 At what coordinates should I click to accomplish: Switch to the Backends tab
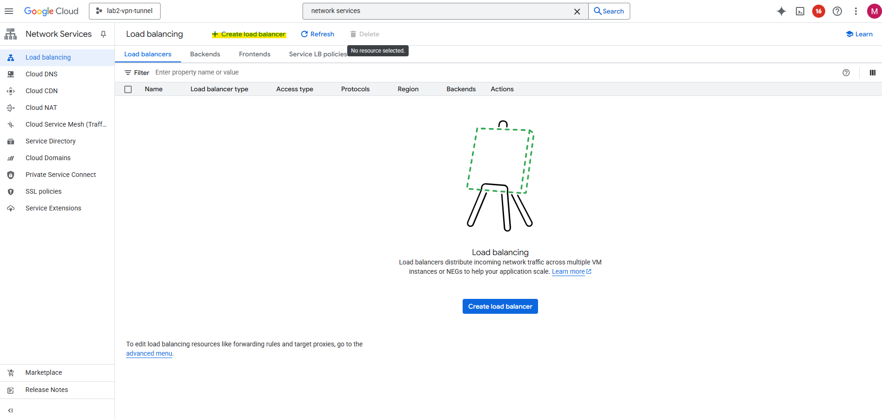tap(205, 54)
